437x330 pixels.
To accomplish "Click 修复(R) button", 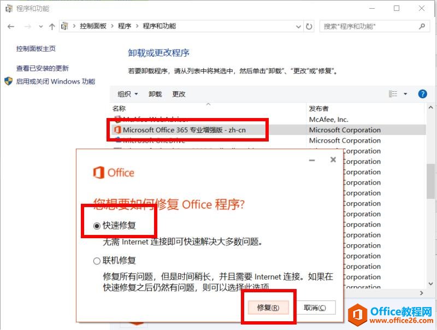I will (268, 308).
